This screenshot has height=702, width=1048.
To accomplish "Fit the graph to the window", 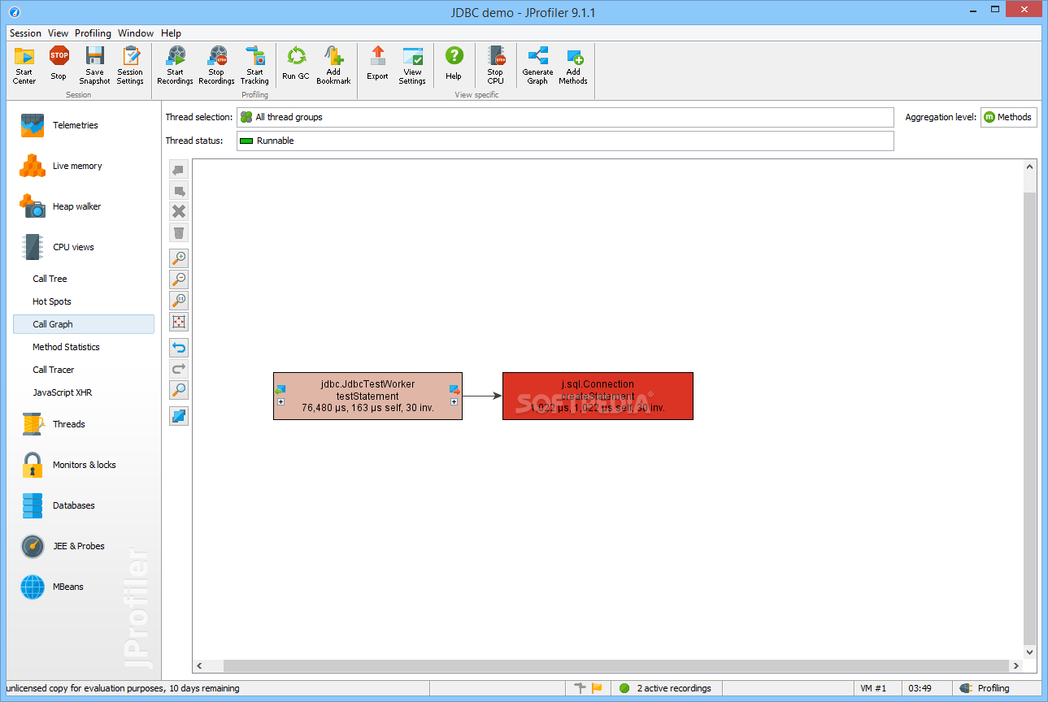I will tap(179, 322).
